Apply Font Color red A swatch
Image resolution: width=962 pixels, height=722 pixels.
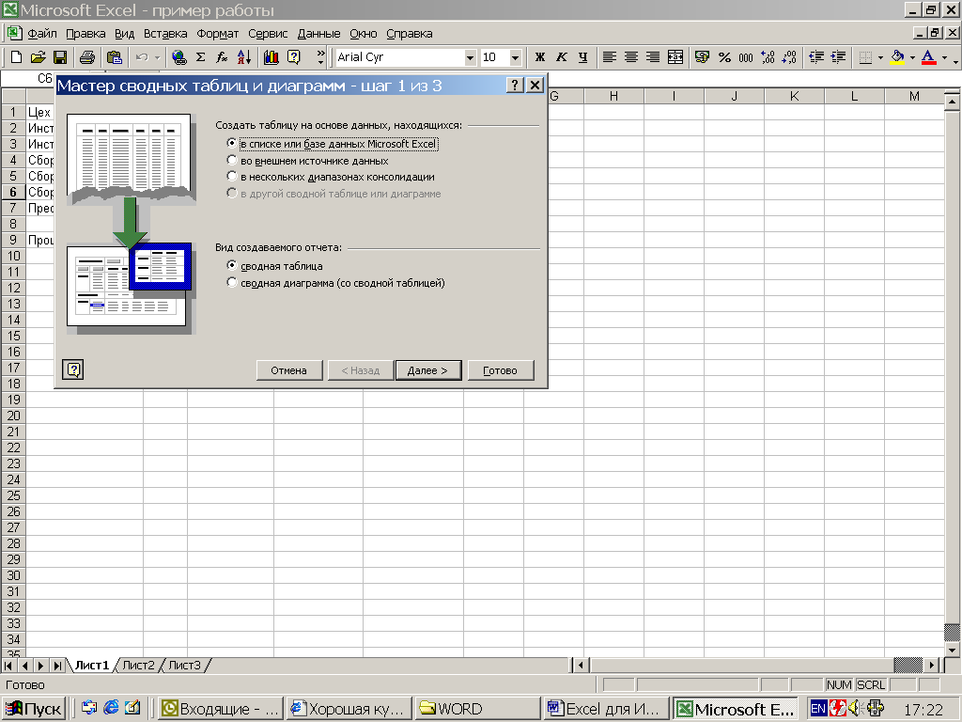click(x=929, y=57)
